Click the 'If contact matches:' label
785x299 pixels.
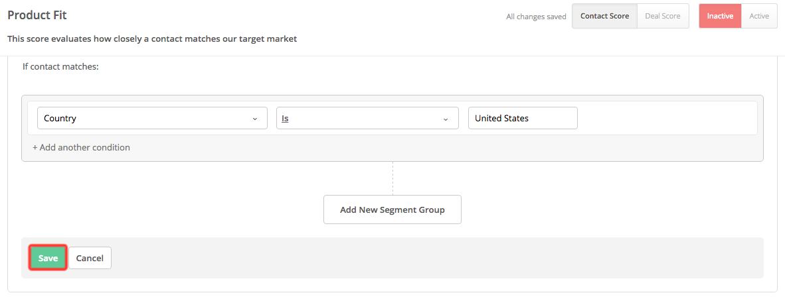pos(60,67)
